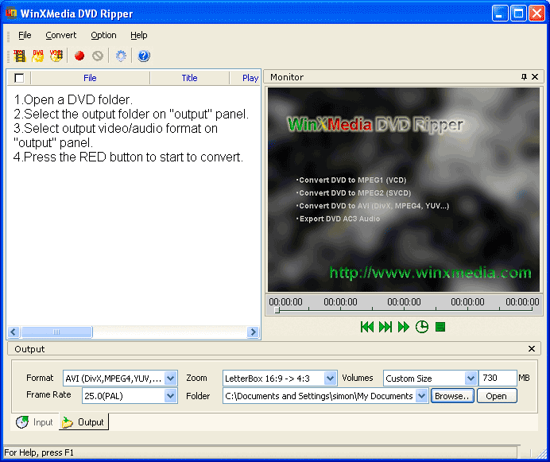The width and height of the screenshot is (550, 462).
Task: Stop conversion with the gray toolbar icon
Action: coord(98,56)
